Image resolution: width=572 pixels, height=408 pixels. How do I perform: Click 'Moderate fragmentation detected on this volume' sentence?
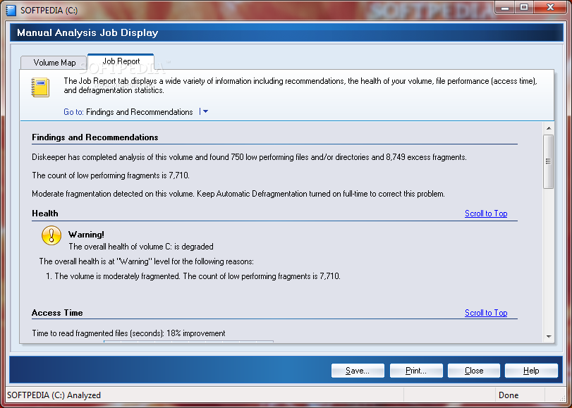tap(238, 194)
